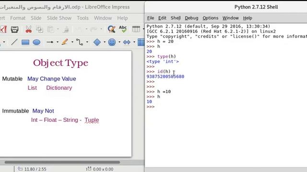
Task: Click the 'May Not' text on slide
Action: pos(43,111)
